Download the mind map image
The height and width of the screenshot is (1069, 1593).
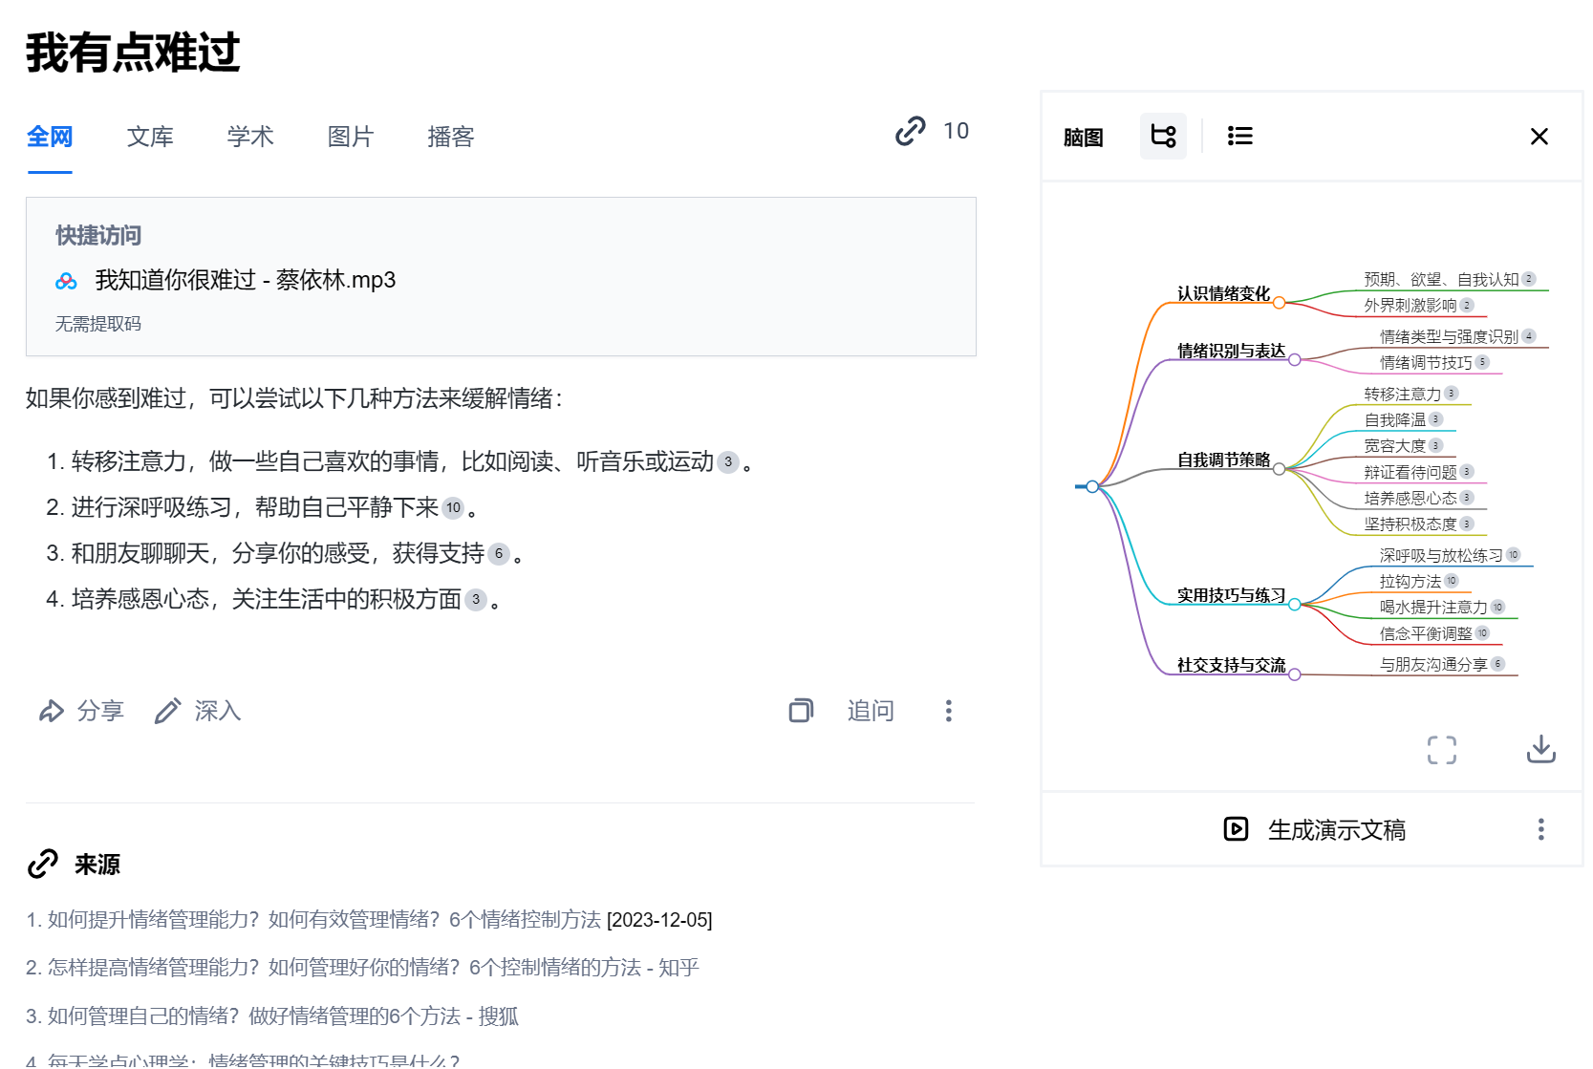(x=1540, y=749)
